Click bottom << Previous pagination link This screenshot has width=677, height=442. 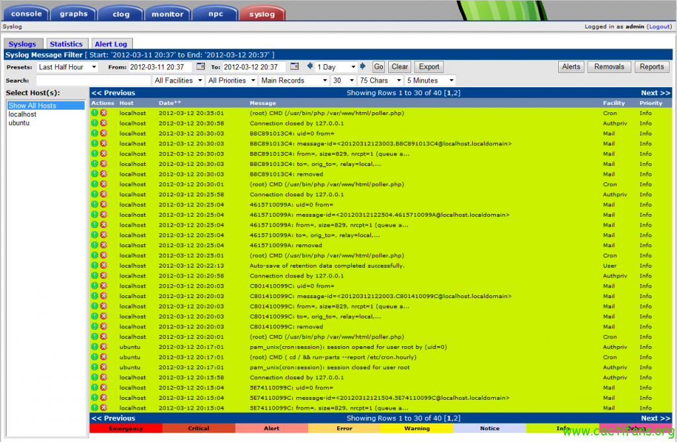(x=113, y=418)
